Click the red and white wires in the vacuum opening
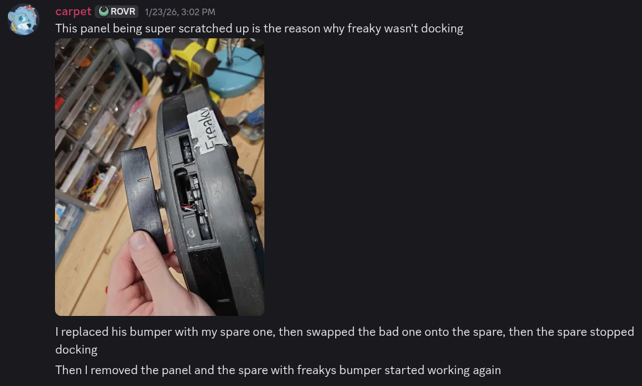The height and width of the screenshot is (386, 642). pos(189,208)
